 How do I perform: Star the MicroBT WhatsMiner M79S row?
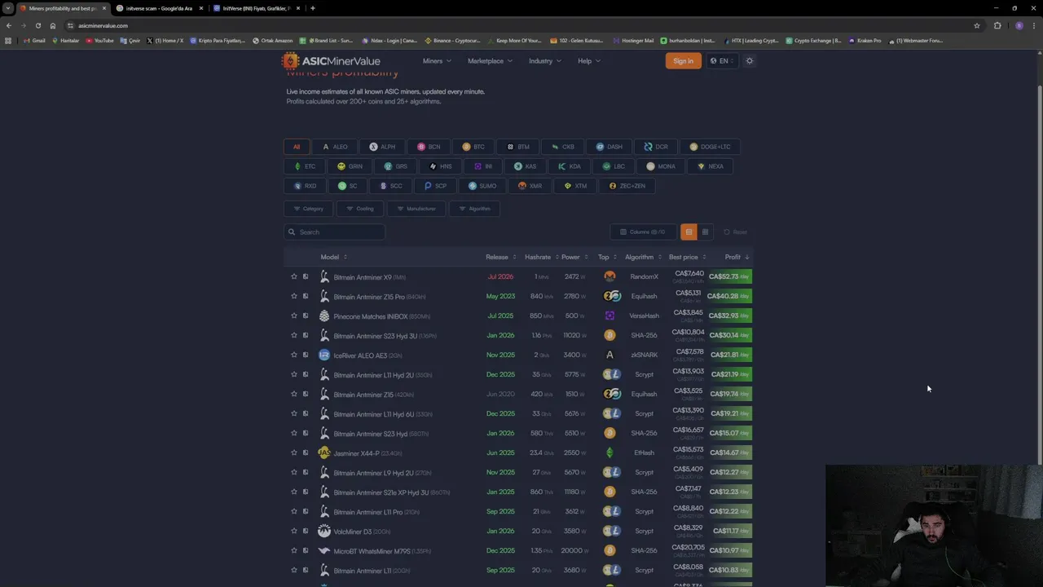tap(294, 550)
